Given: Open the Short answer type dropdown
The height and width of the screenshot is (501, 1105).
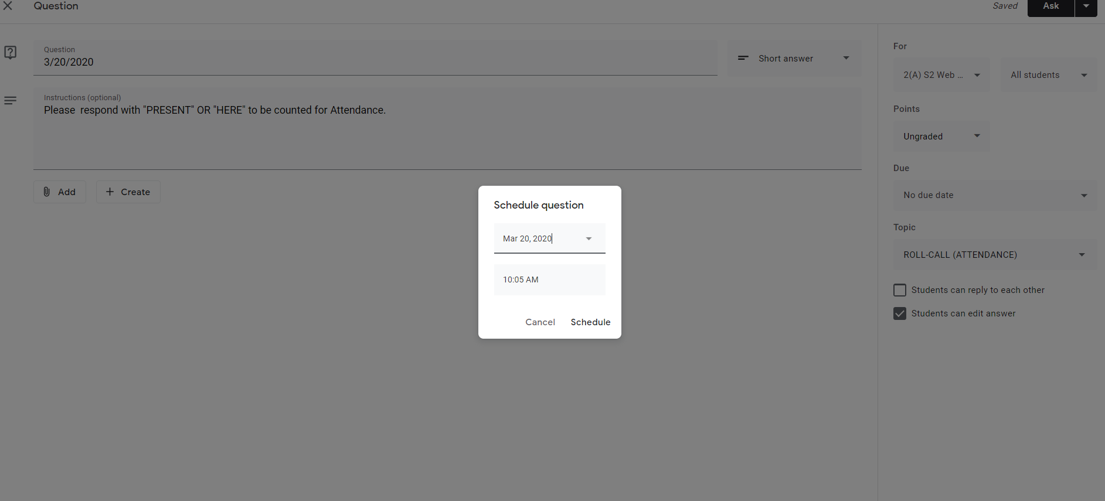Looking at the screenshot, I should (794, 59).
